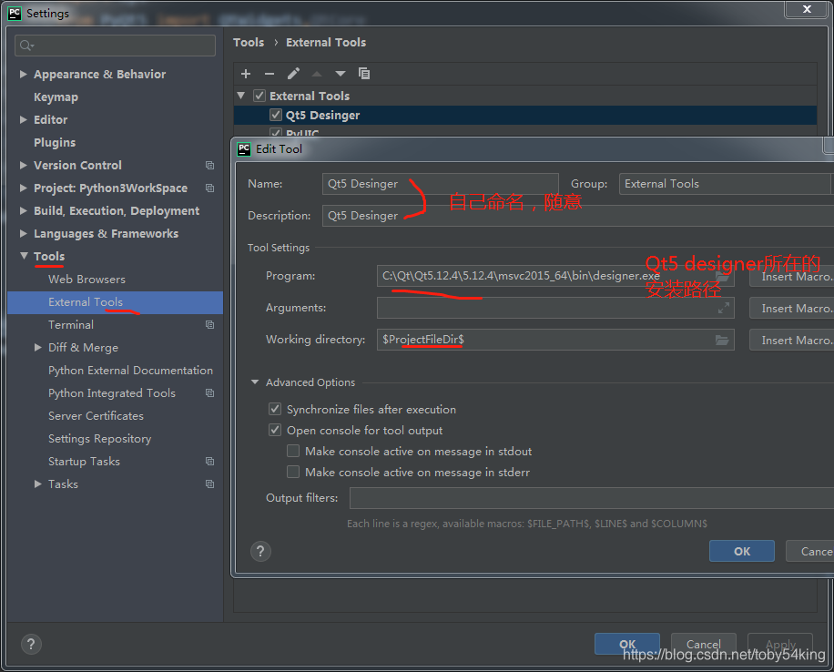Screen dimensions: 834x672
Task: Add a new external tool with plus icon
Action: tap(246, 74)
